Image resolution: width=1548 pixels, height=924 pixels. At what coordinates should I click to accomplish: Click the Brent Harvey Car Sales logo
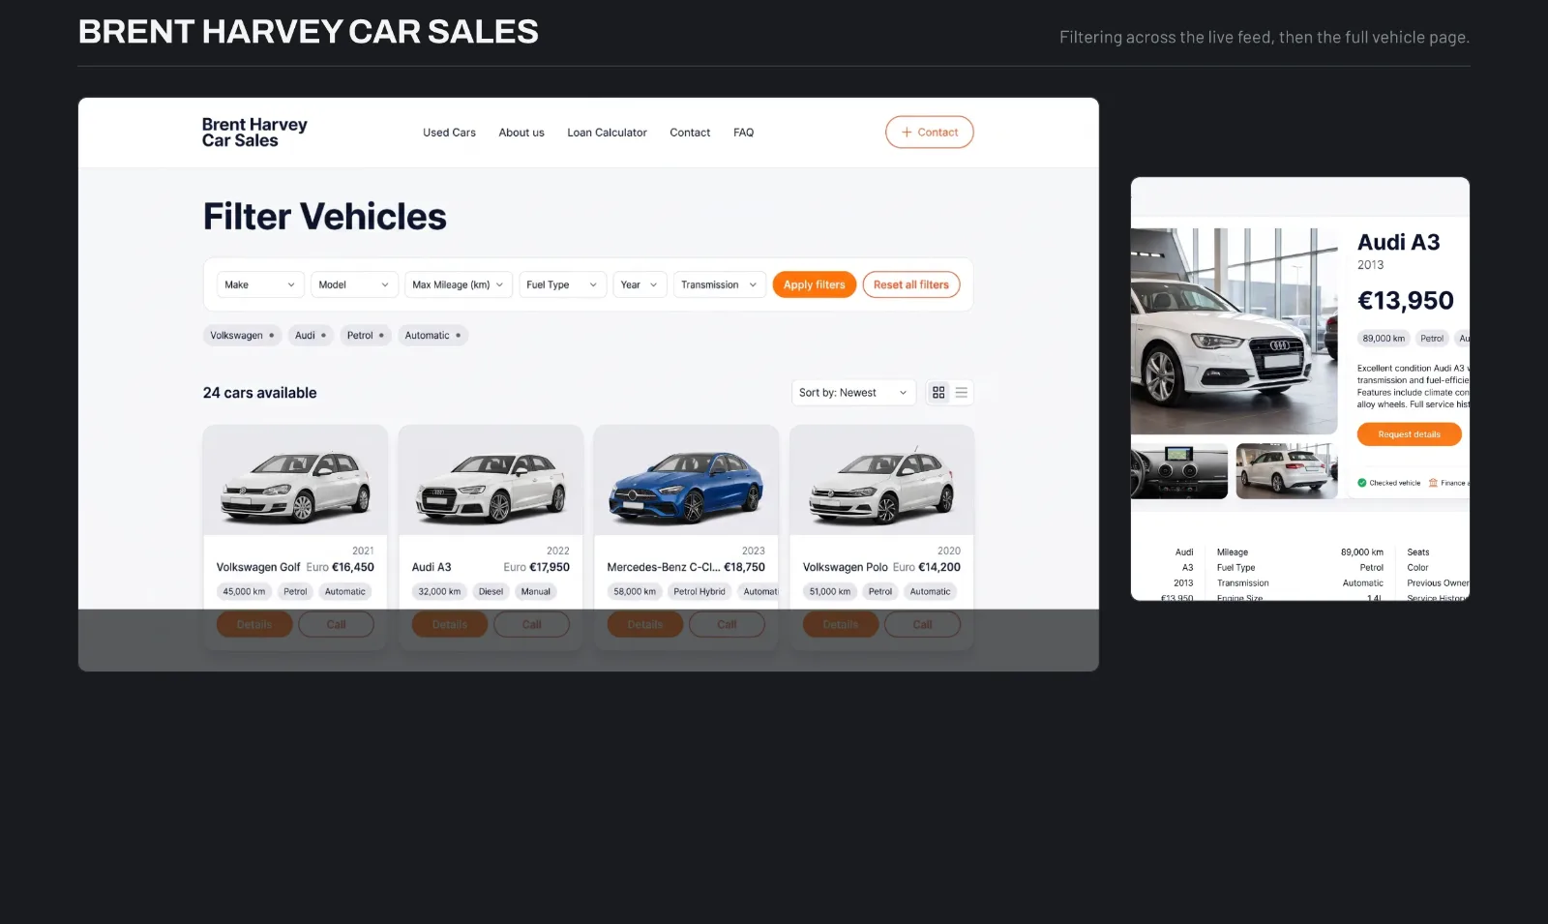(254, 133)
